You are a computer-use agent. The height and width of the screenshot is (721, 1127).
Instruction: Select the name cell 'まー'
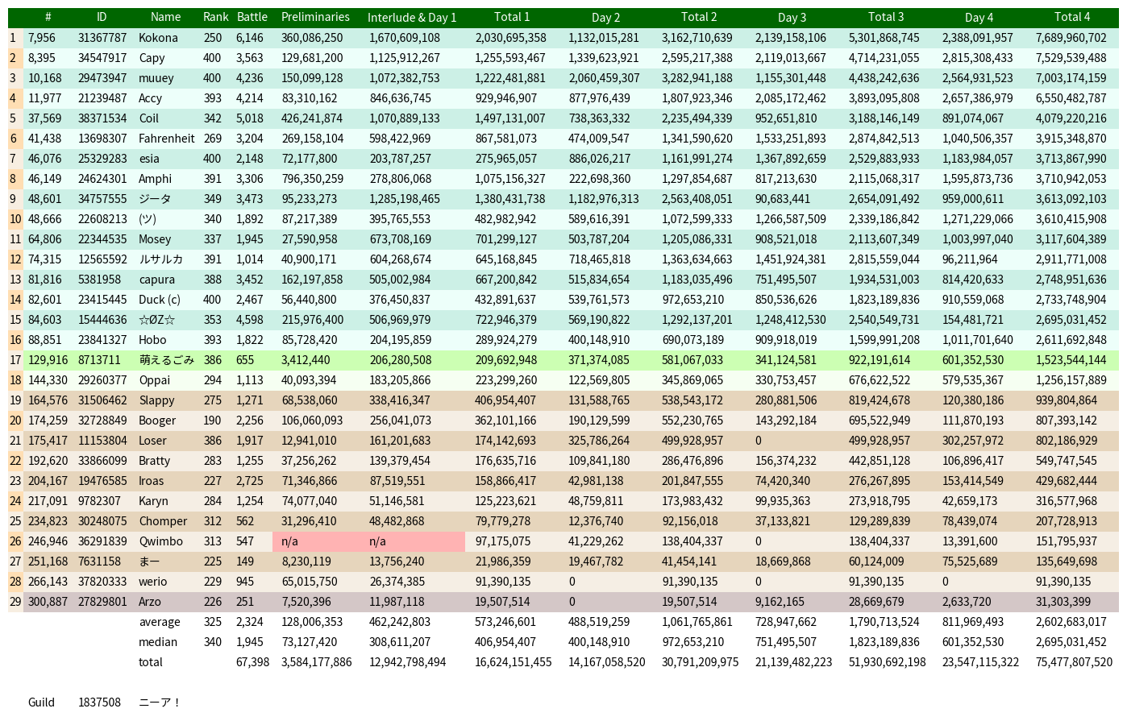point(149,561)
